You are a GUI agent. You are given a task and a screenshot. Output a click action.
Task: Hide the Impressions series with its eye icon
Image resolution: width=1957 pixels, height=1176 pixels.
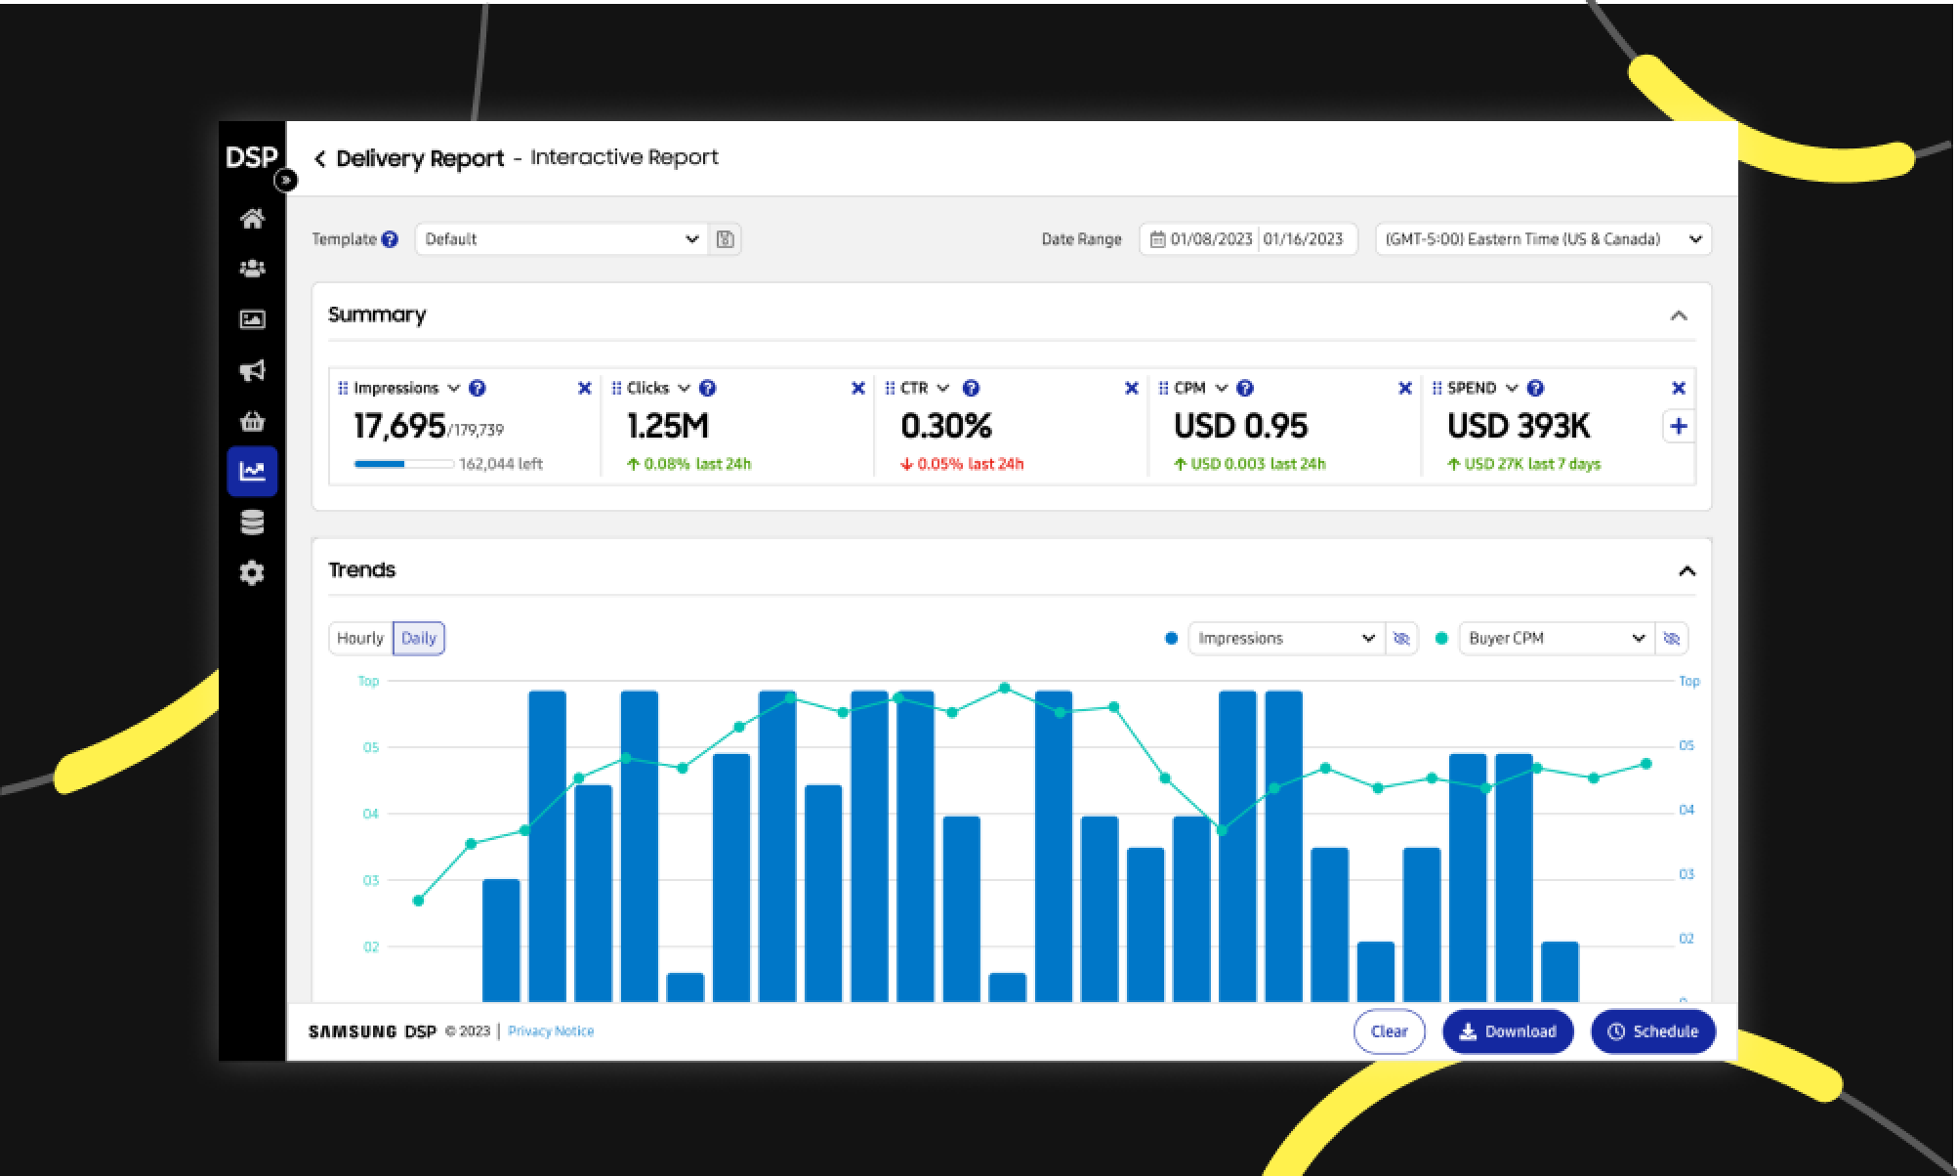[1401, 639]
